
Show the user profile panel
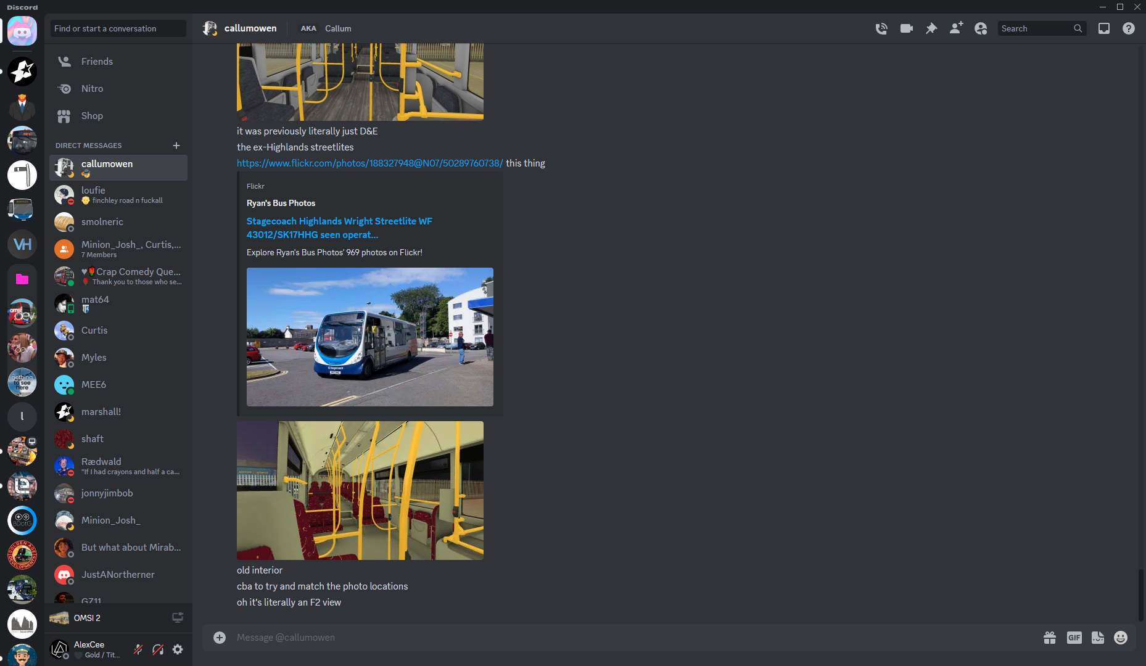pyautogui.click(x=981, y=28)
